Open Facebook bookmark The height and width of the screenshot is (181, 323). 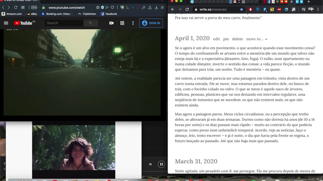click(109, 14)
